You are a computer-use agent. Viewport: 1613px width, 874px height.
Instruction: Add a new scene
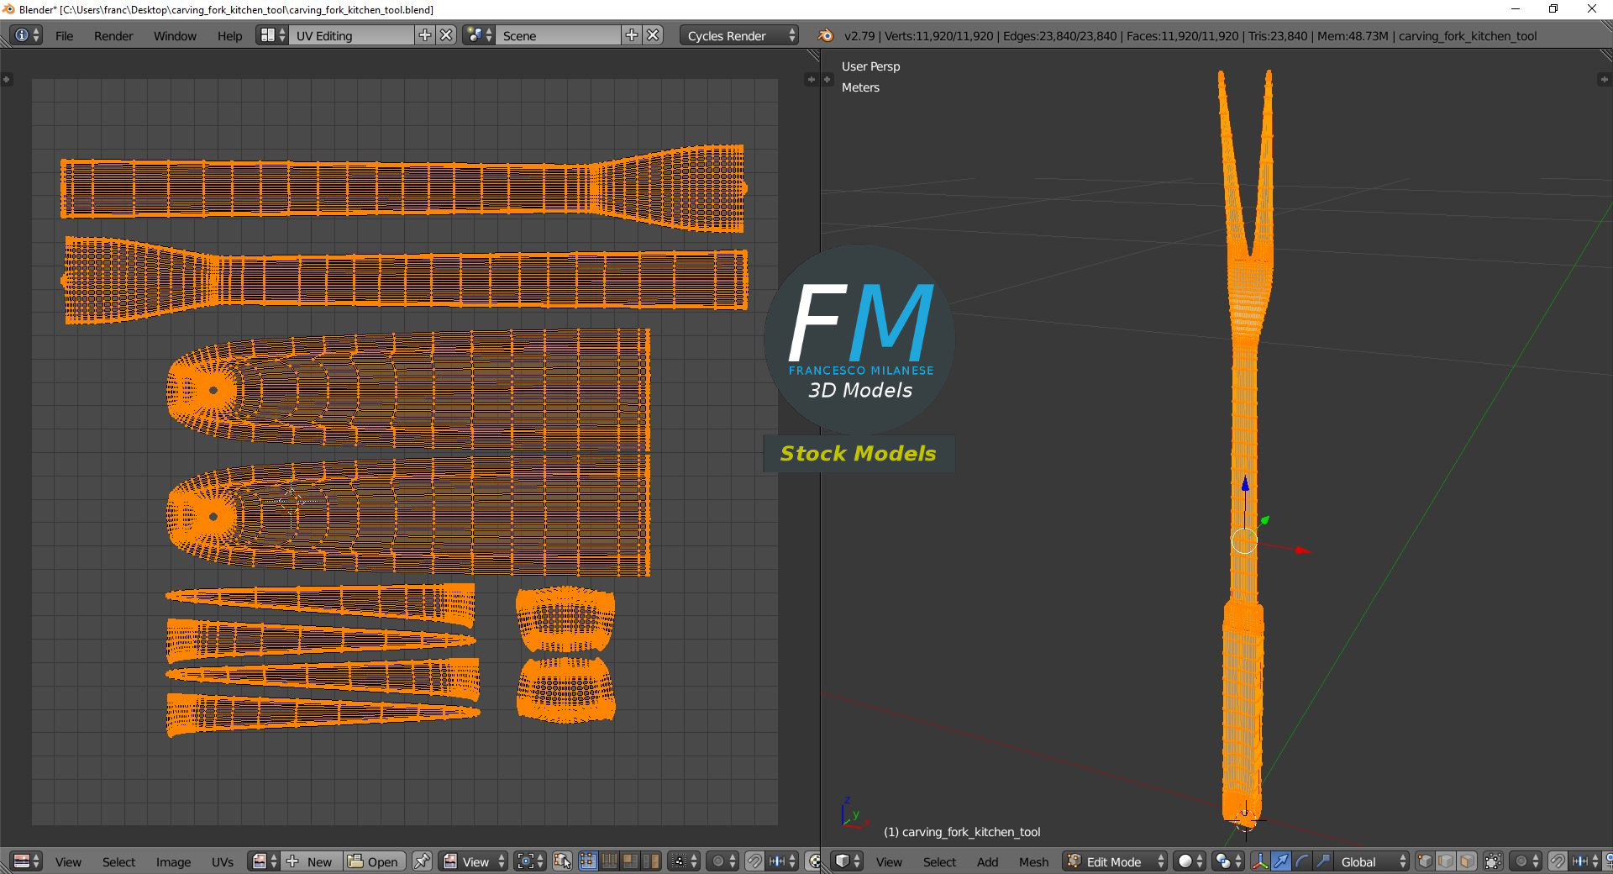click(x=632, y=35)
